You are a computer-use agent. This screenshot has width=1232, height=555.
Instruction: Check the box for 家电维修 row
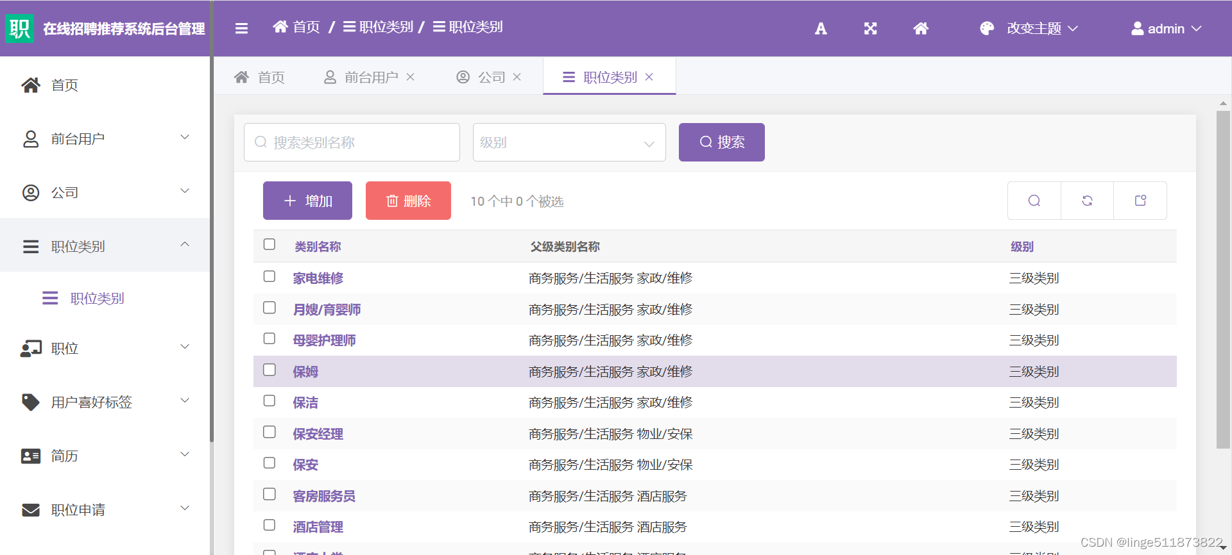(x=269, y=276)
